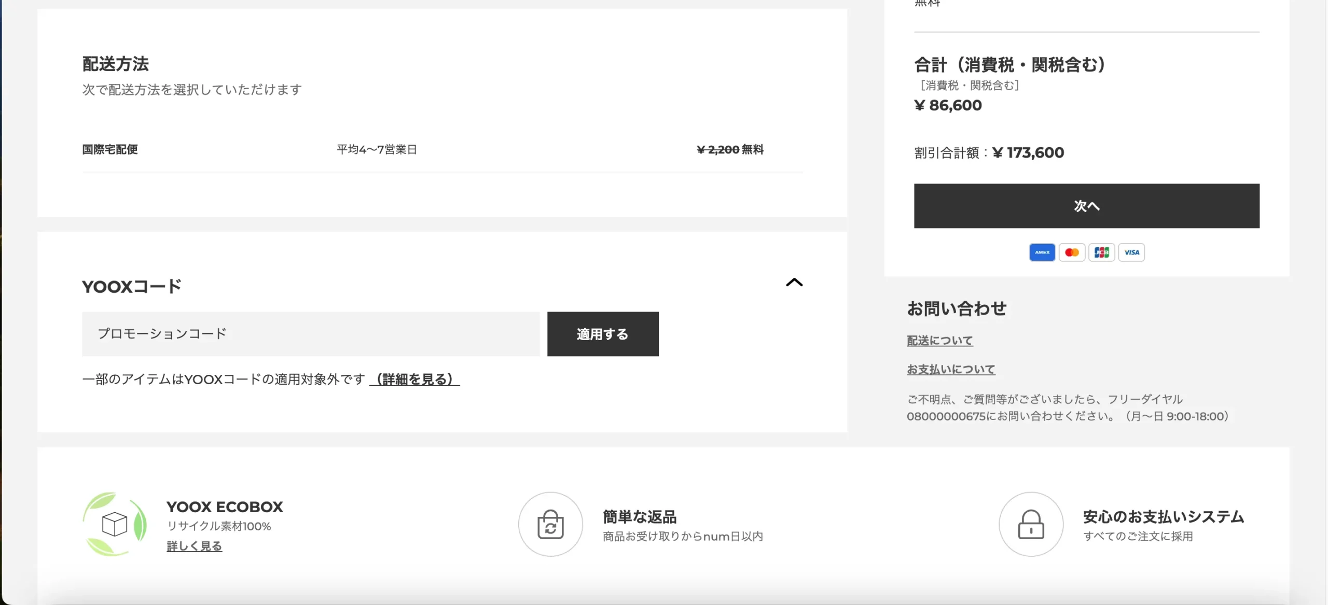1328x605 pixels.
Task: Open the 配送について link
Action: [x=939, y=341]
